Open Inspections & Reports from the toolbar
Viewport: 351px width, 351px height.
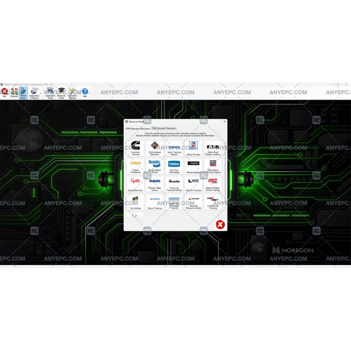(x=33, y=92)
